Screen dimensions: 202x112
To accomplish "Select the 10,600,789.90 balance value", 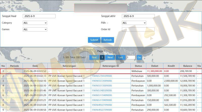I will (x=188, y=110).
